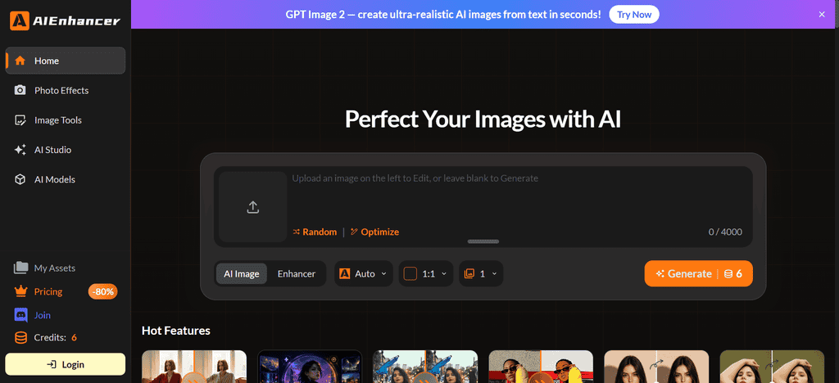The image size is (839, 383).
Task: Select the AI Image mode toggle
Action: tap(242, 273)
